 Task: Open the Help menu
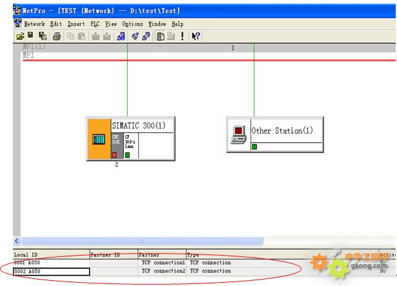[x=178, y=24]
